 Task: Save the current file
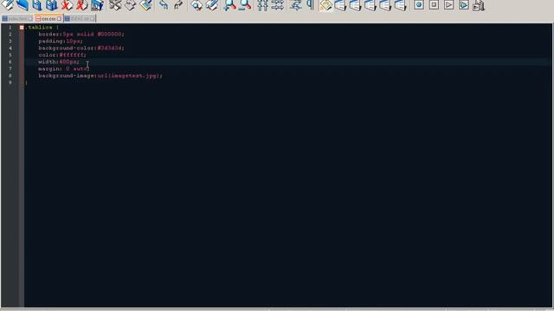[x=37, y=5]
